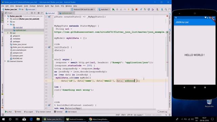Viewport: 217px width, 122px height.
Task: Stop the running app with red square
Action: (x=136, y=9)
